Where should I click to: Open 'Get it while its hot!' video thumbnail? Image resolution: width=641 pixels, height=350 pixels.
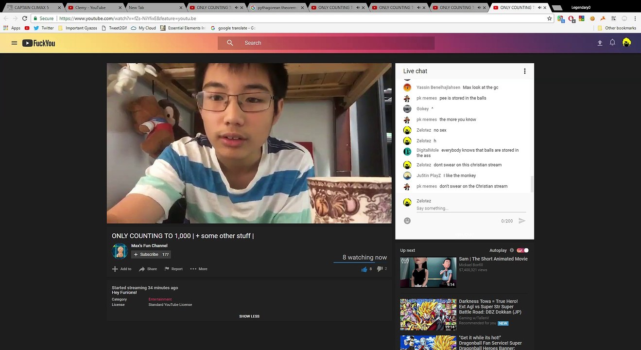(428, 343)
